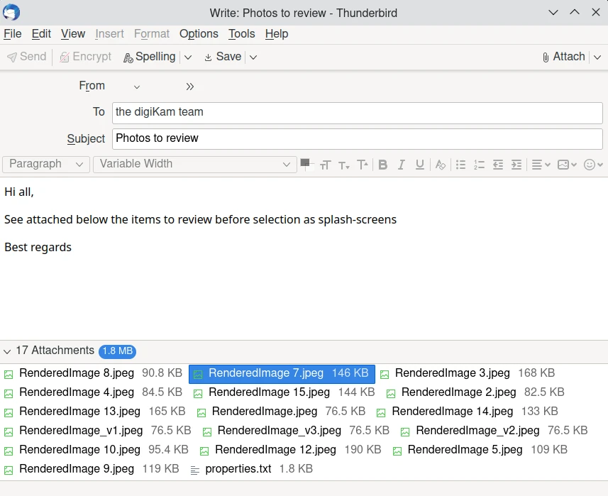Select attachment RenderedImage.jpeg

tap(281, 412)
